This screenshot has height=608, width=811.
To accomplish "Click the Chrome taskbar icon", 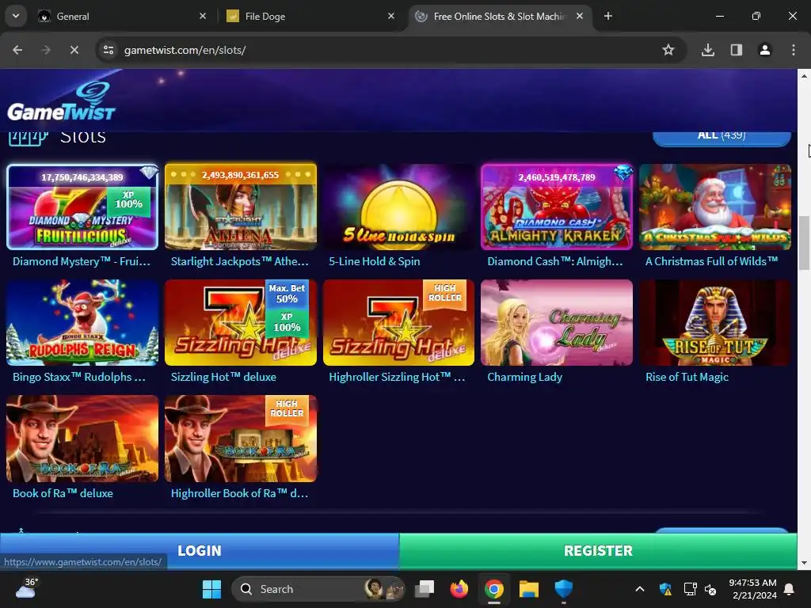I will click(x=494, y=589).
